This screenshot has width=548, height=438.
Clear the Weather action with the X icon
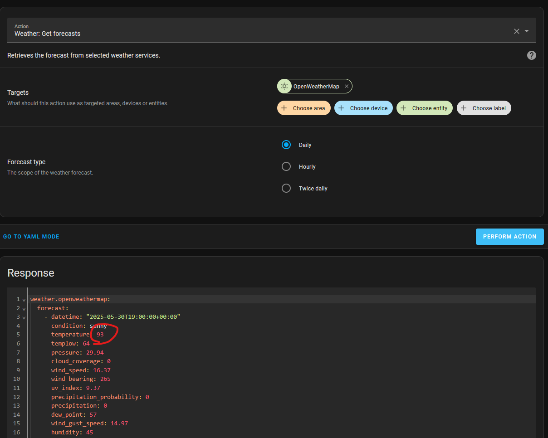[516, 31]
